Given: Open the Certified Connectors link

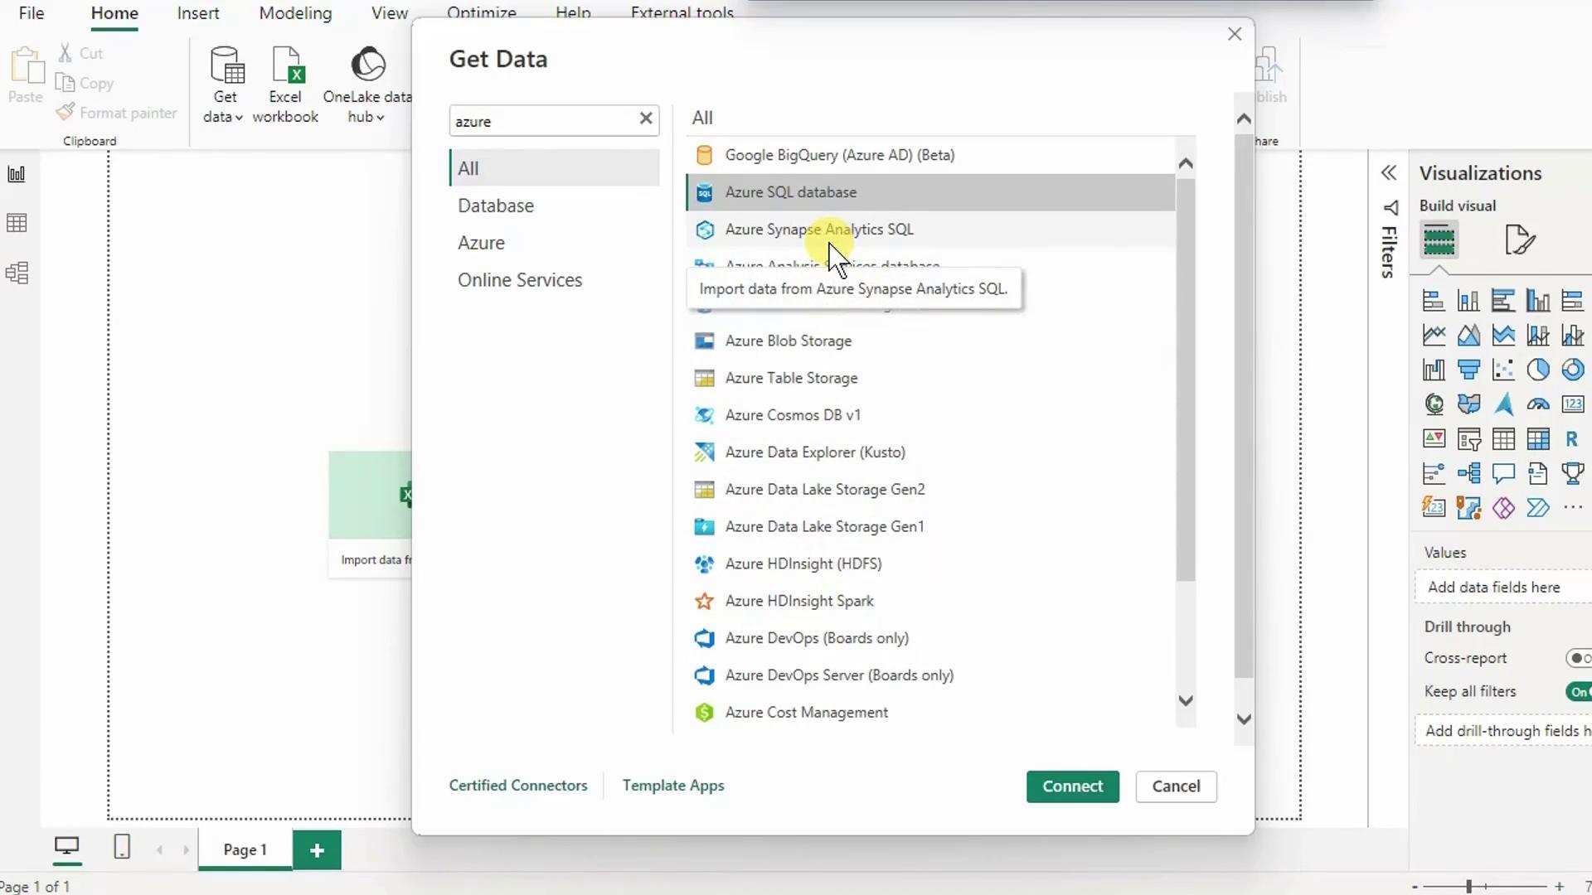Looking at the screenshot, I should pyautogui.click(x=518, y=786).
